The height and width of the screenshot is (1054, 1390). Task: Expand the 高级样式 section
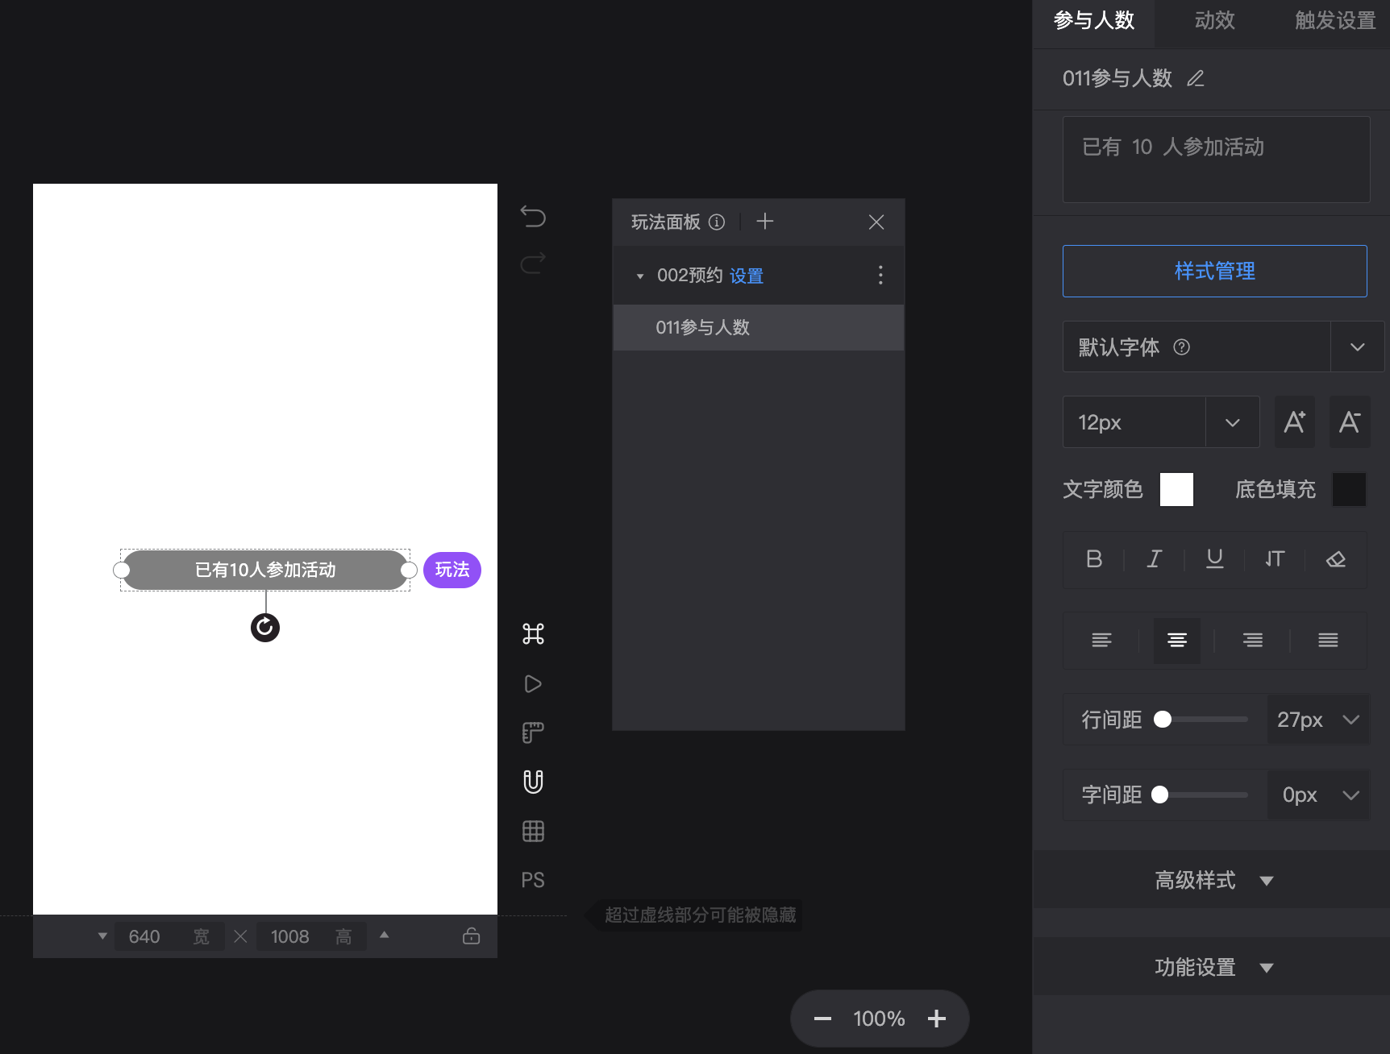1214,880
